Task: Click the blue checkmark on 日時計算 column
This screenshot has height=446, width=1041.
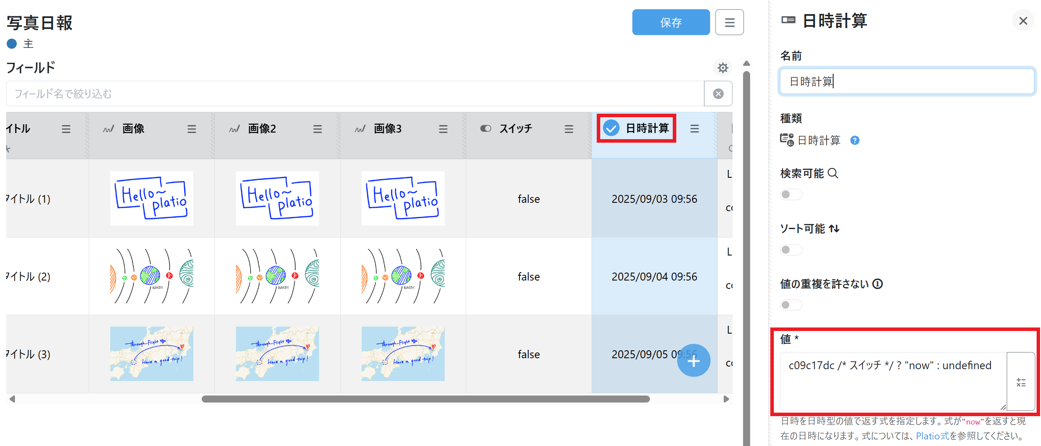Action: (x=611, y=128)
